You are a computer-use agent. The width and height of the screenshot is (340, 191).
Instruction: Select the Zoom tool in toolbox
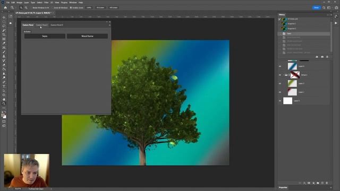pos(4,104)
